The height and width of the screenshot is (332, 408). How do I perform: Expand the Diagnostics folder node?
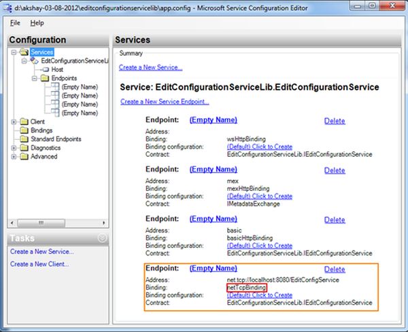(x=14, y=148)
